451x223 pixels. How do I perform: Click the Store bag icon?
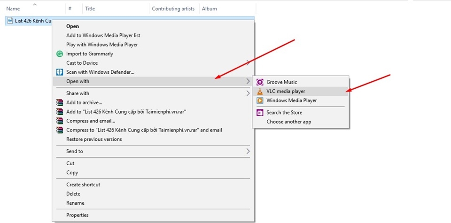(260, 113)
